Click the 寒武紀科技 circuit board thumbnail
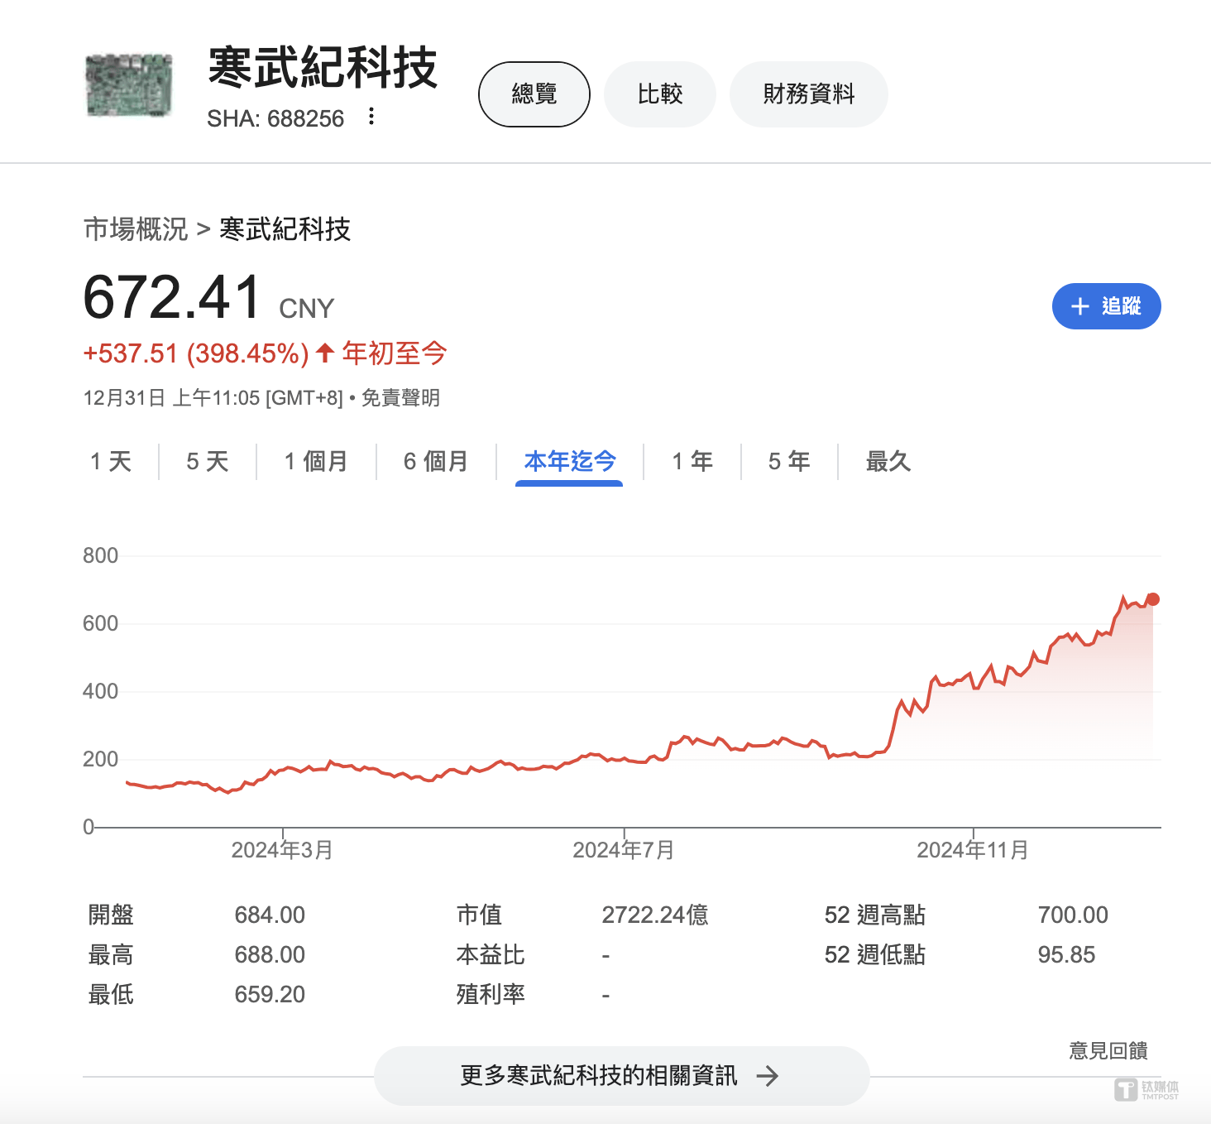This screenshot has width=1211, height=1124. pyautogui.click(x=130, y=84)
